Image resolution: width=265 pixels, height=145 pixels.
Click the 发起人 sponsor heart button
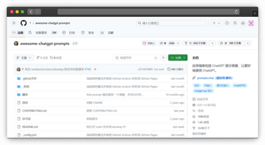149,43
